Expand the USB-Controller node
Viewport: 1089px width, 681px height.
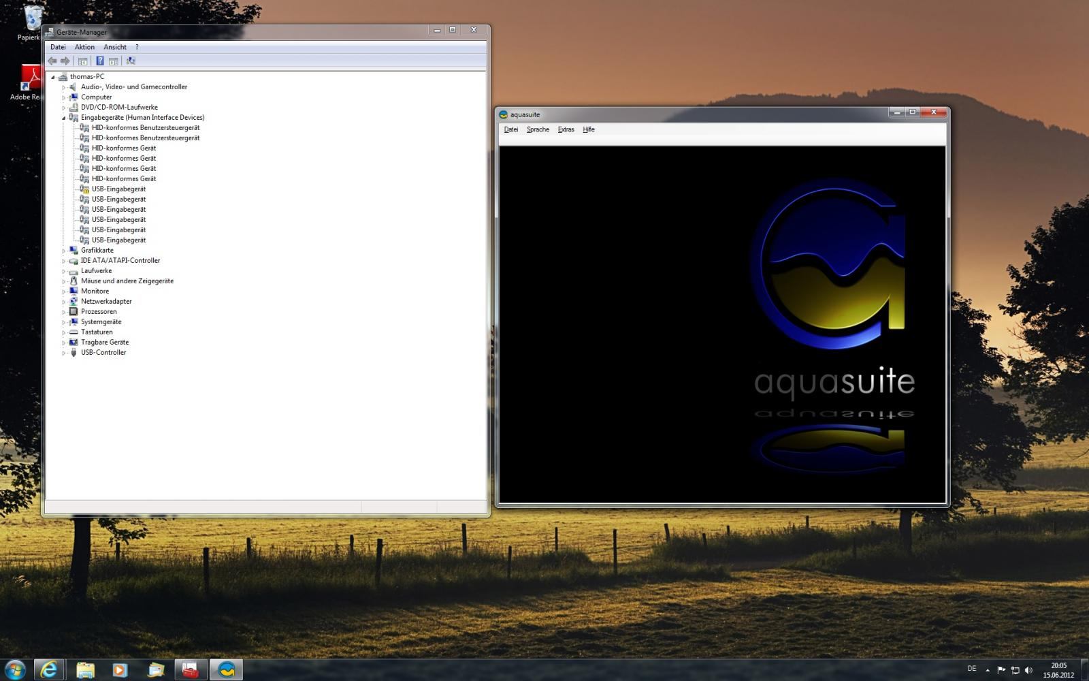click(x=64, y=353)
